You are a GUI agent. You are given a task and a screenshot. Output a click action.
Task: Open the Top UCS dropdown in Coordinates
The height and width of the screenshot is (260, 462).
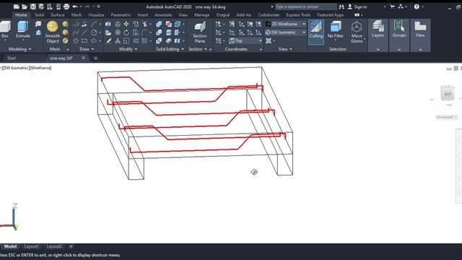245,40
